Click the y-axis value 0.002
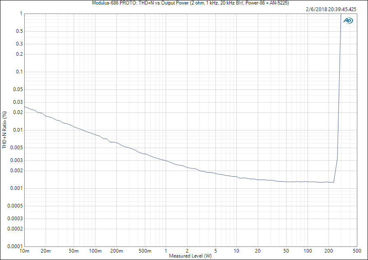368x260 pixels. point(17,171)
